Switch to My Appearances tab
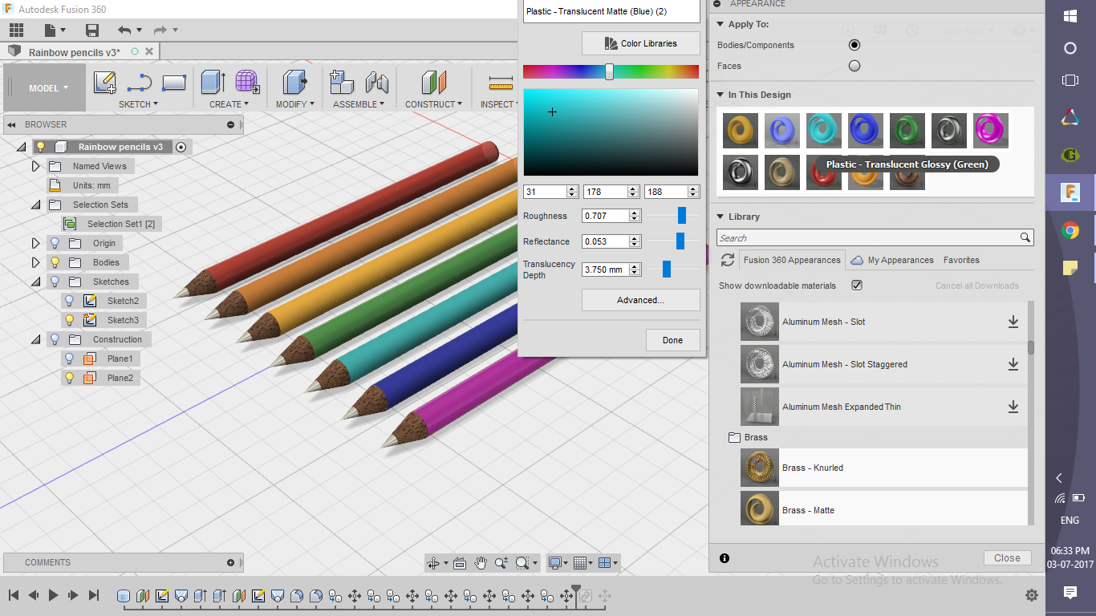Screen dimensions: 1096x616 [x=893, y=260]
